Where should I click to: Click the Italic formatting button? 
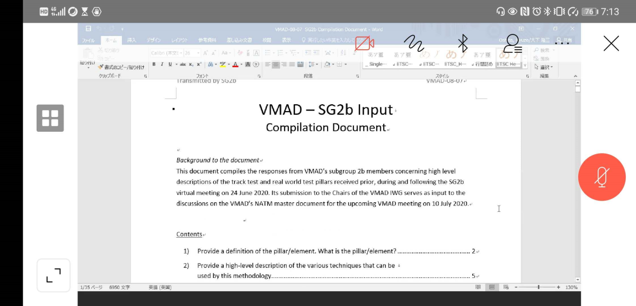[x=162, y=65]
